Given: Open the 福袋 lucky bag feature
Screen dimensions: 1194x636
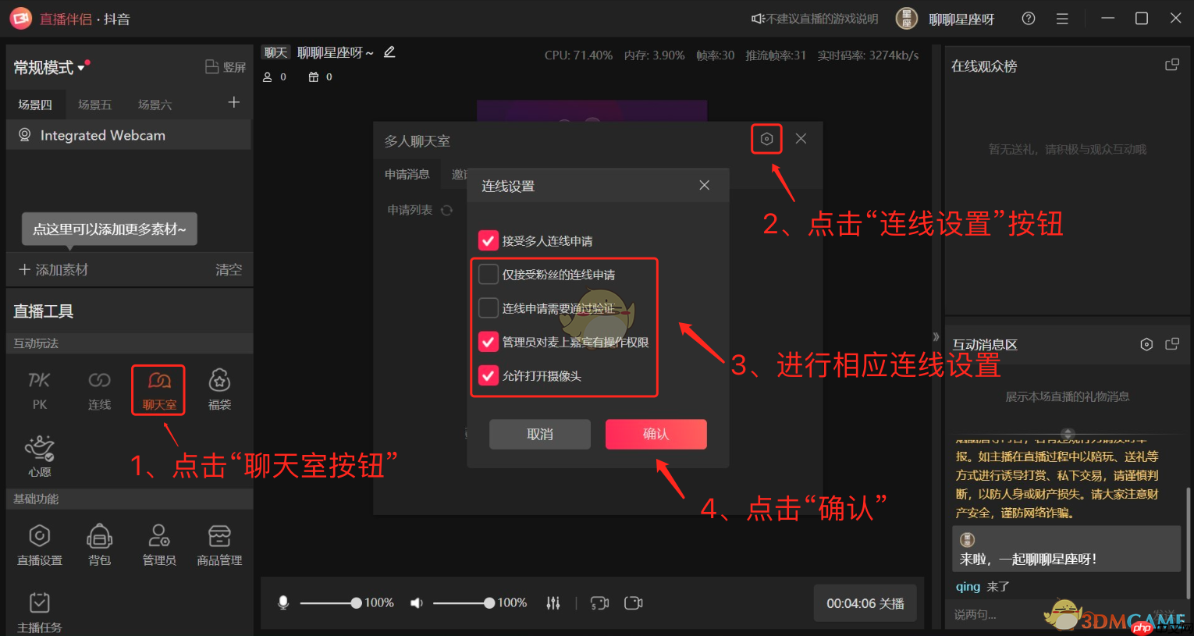Looking at the screenshot, I should point(219,389).
